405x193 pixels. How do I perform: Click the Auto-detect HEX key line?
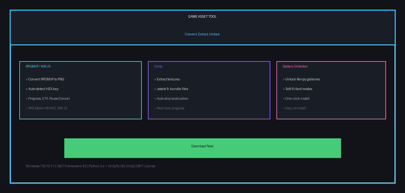coord(42,89)
